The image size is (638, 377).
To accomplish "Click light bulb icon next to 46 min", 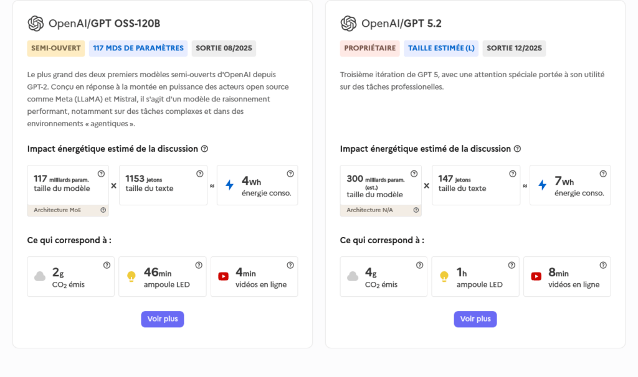I will coord(131,277).
